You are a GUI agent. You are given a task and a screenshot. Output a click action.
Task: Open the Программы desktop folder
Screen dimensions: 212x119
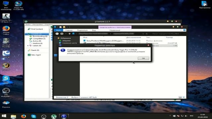click(x=205, y=5)
